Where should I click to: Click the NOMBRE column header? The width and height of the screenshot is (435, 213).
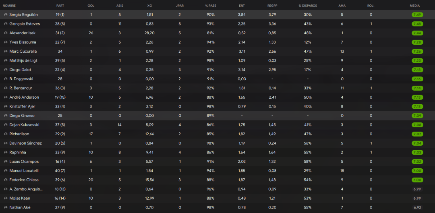coord(9,6)
